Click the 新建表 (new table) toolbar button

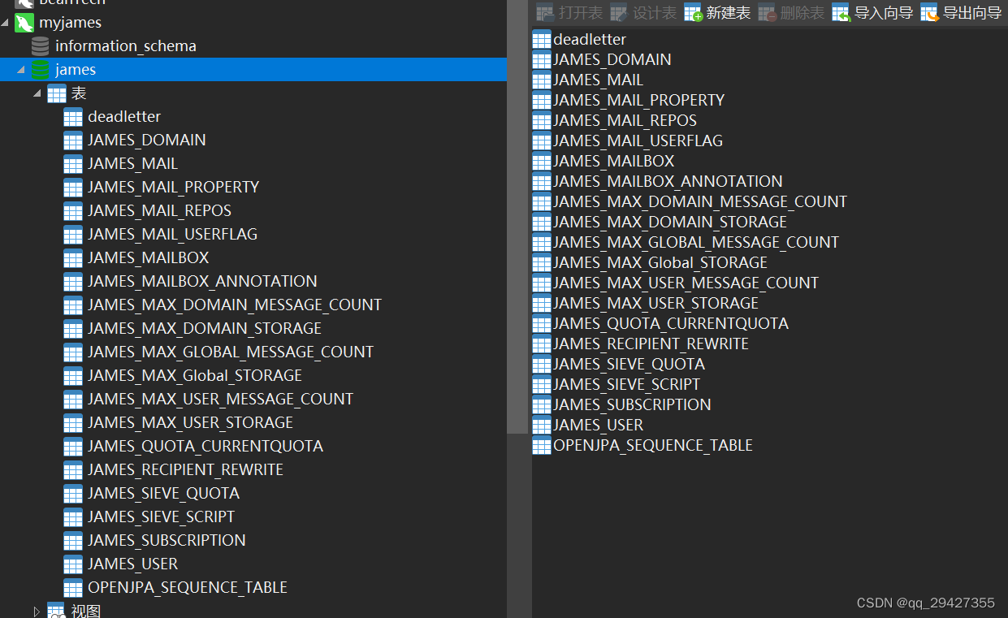(x=717, y=13)
